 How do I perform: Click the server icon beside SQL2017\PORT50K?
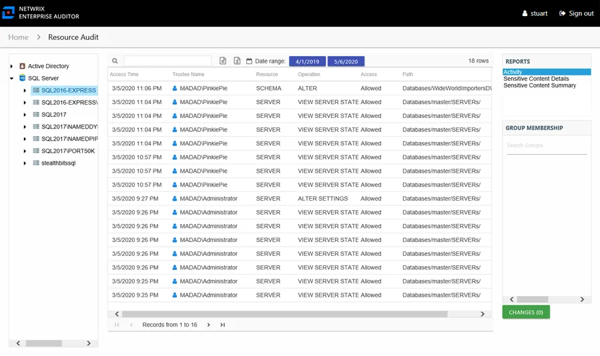(x=36, y=151)
